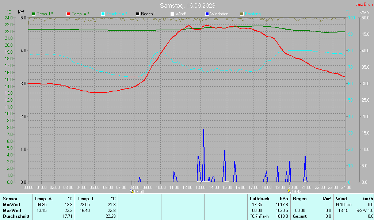Click the maximum outdoor temperature value '23.3'
The image size is (374, 220).
click(x=69, y=210)
